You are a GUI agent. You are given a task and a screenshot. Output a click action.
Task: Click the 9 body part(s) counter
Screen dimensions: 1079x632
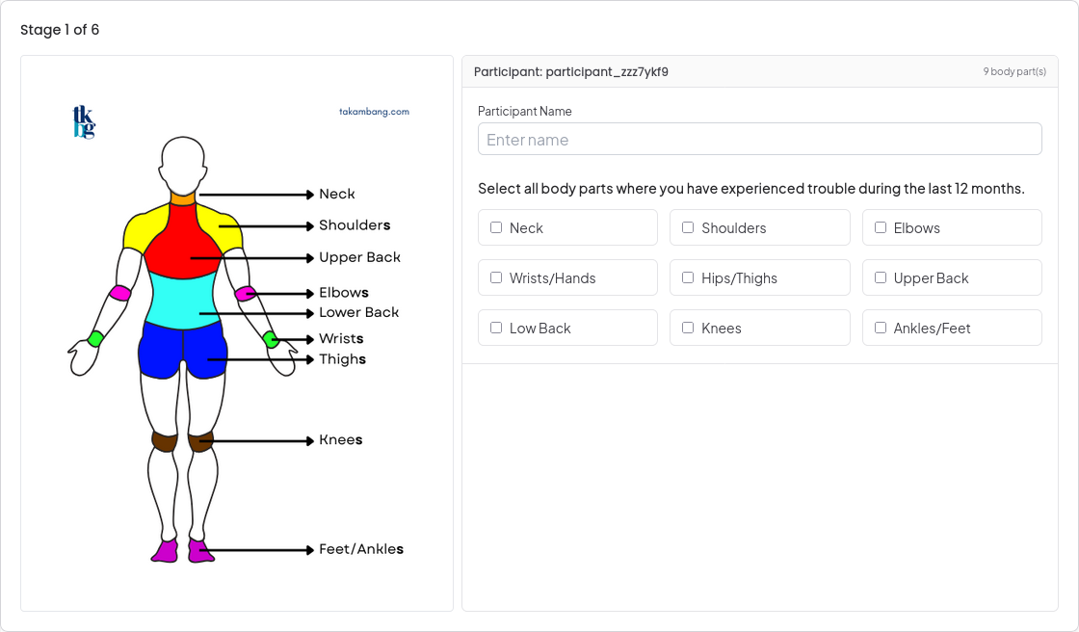1014,71
